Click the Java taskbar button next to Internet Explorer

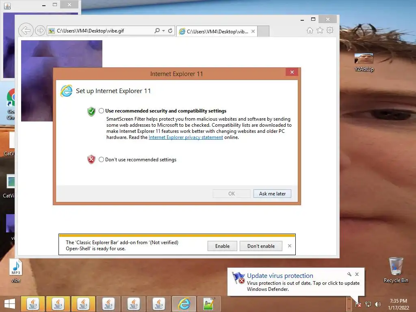coord(159,304)
